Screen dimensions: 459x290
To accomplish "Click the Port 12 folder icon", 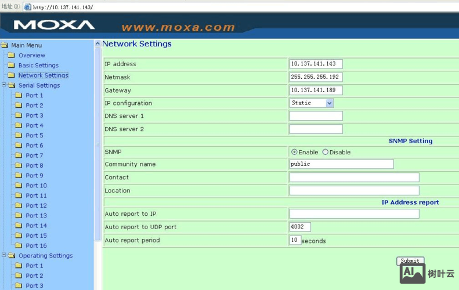I will (x=19, y=205).
